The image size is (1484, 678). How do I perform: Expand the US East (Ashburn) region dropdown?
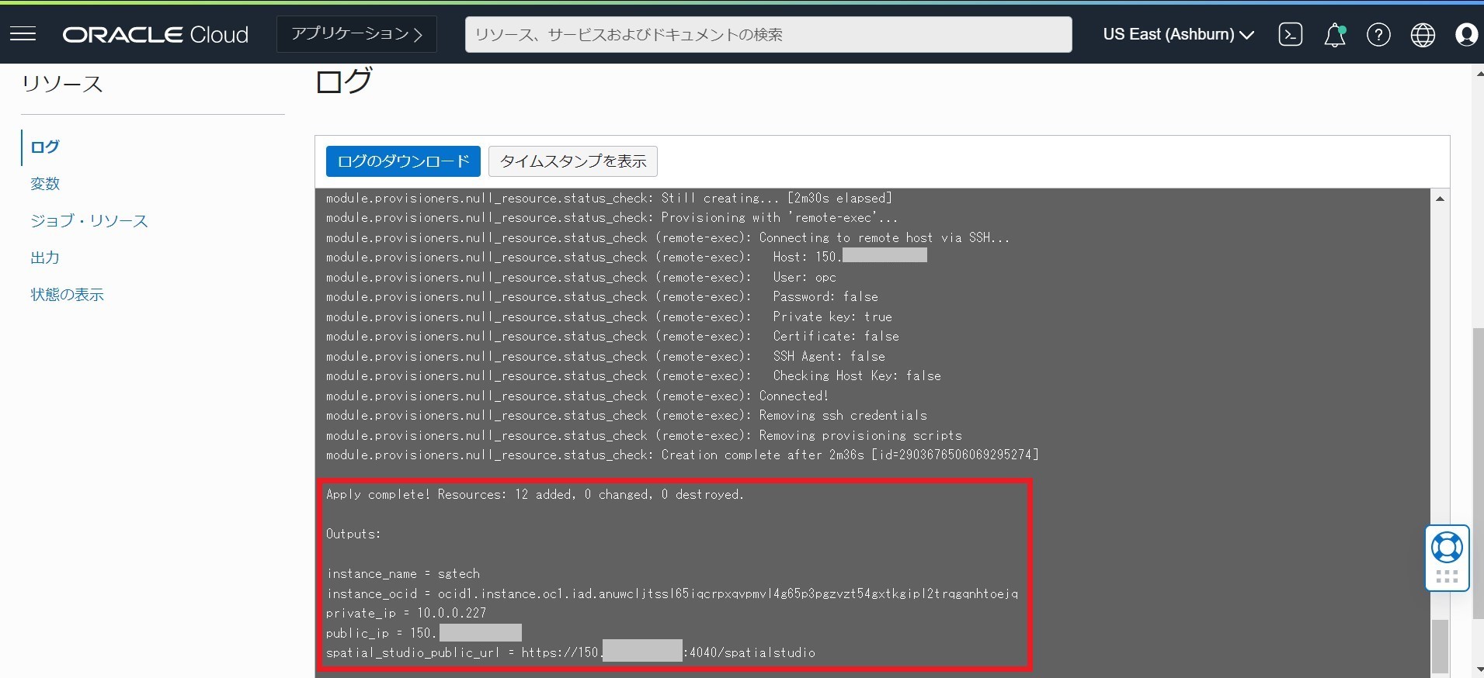pyautogui.click(x=1178, y=34)
